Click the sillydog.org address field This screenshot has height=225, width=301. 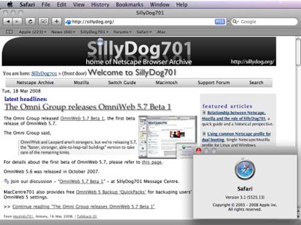pos(140,22)
